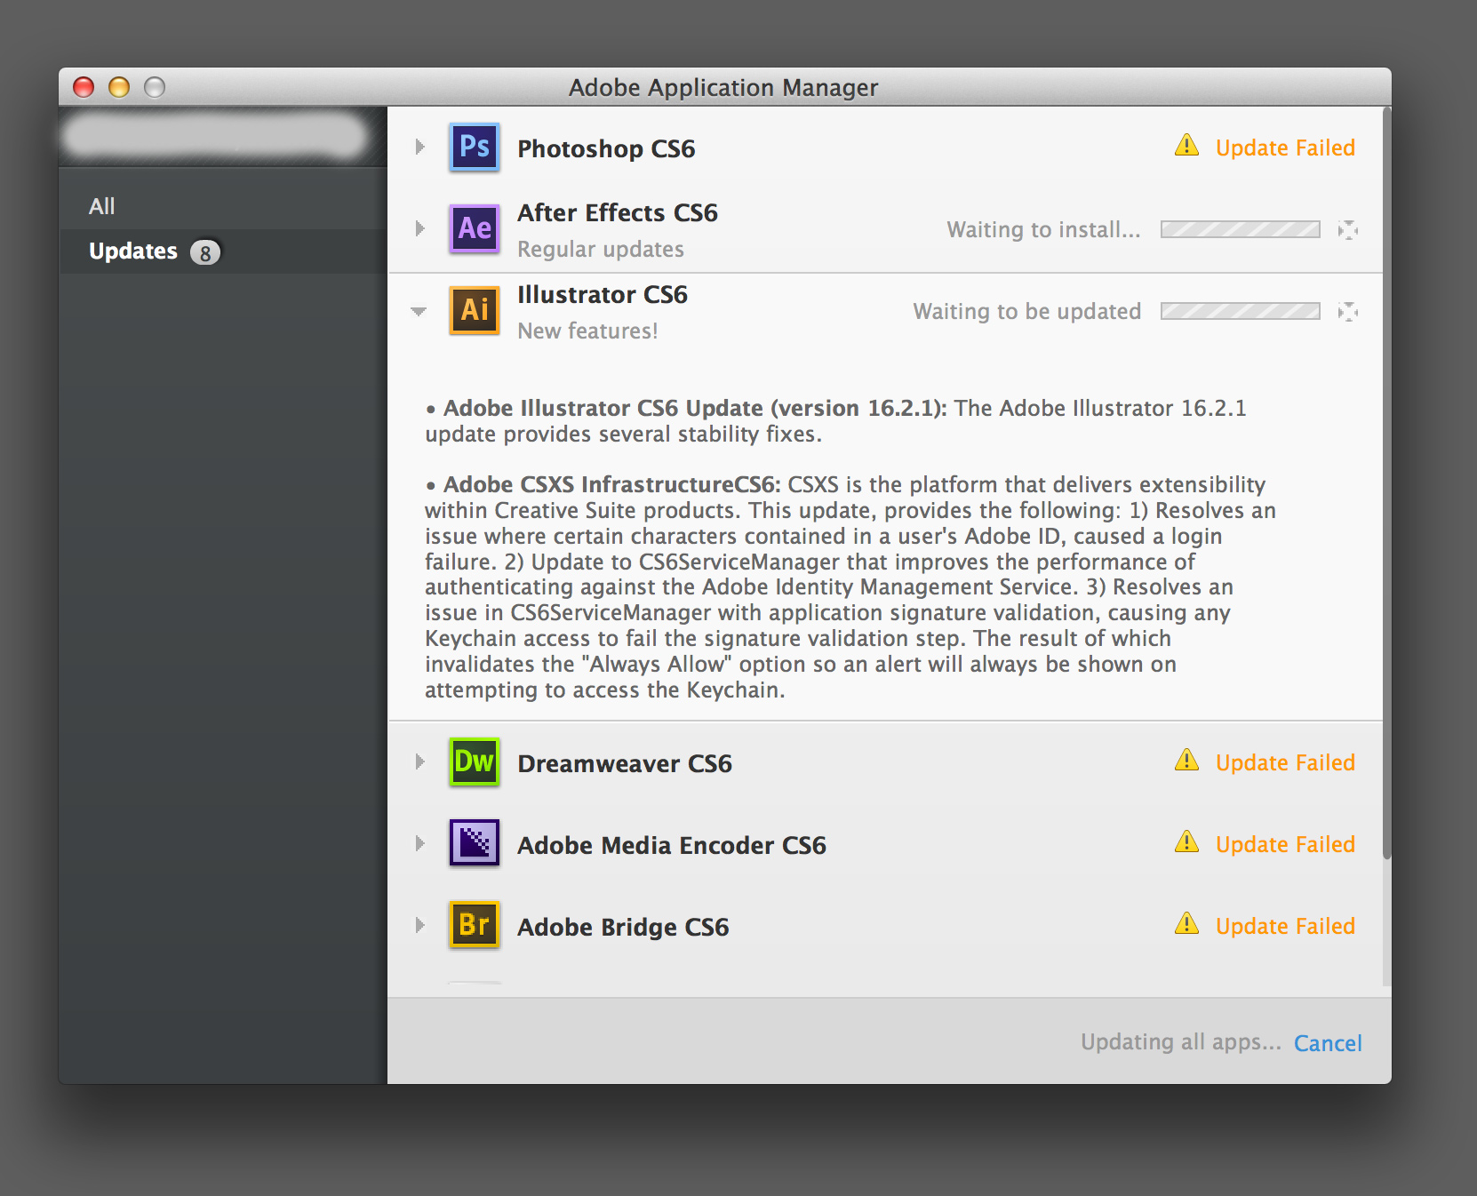This screenshot has height=1196, width=1477.
Task: Expand the Adobe Bridge CS6 details
Action: 420,925
